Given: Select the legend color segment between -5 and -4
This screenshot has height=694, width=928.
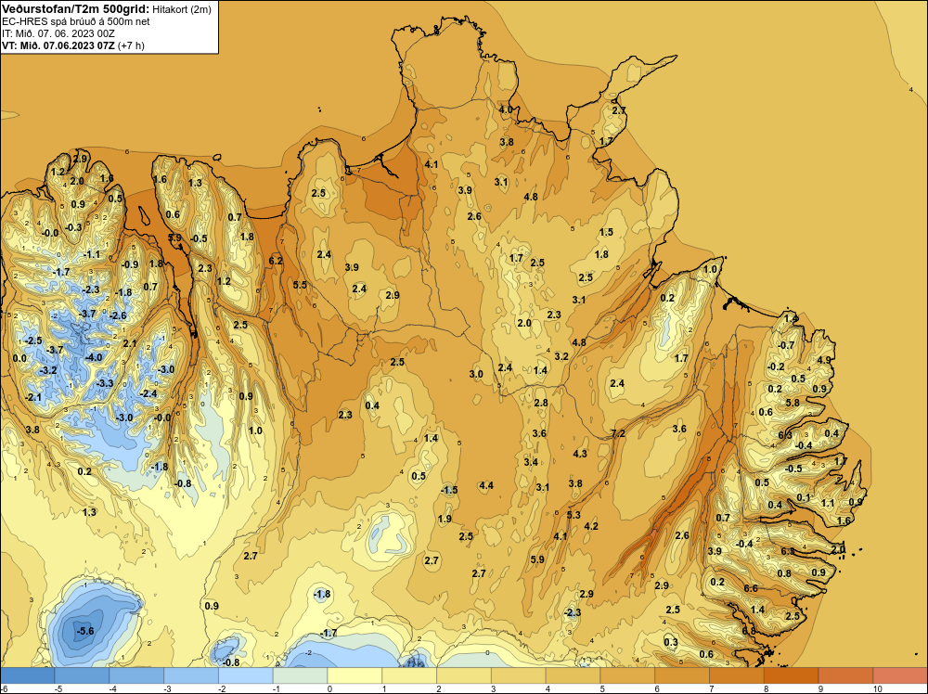Looking at the screenshot, I should point(82,675).
